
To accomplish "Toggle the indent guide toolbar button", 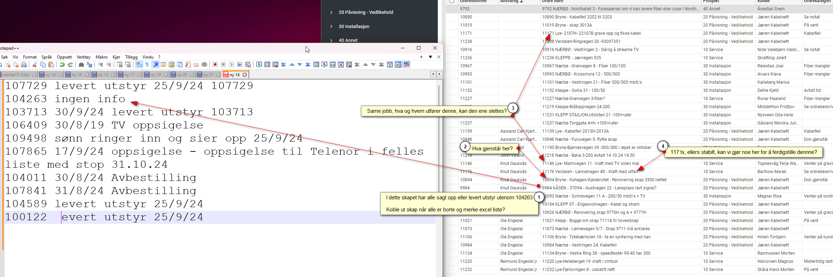I will pyautogui.click(x=155, y=65).
